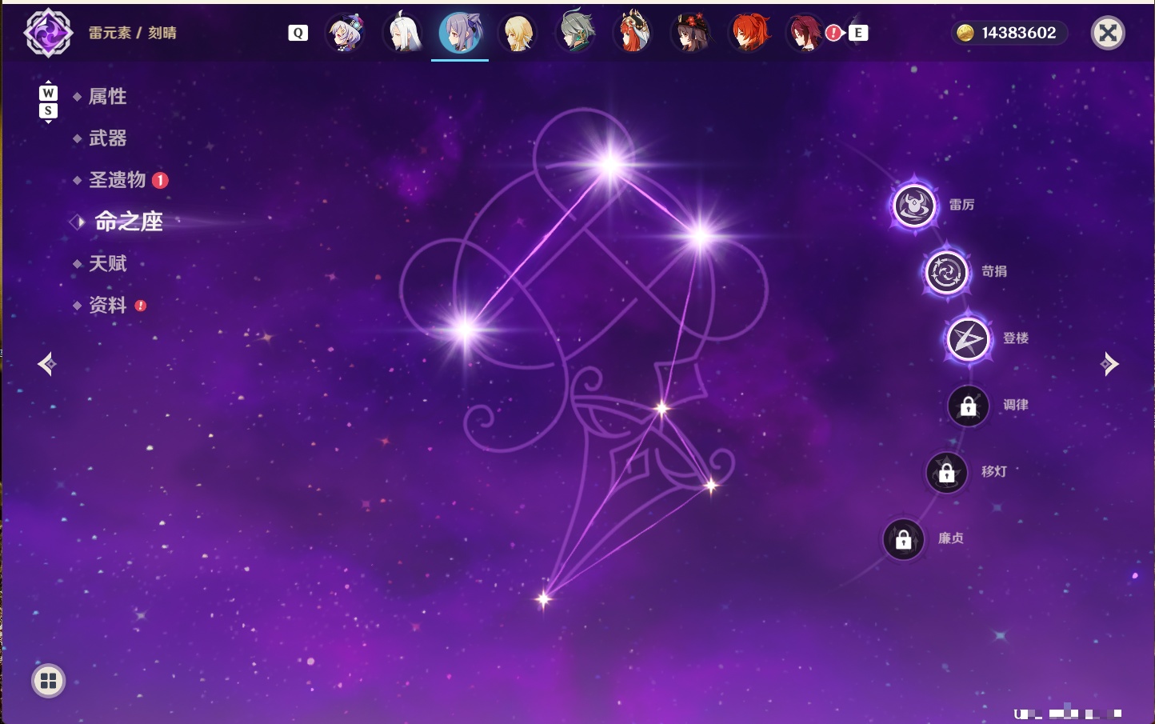The image size is (1155, 724).
Task: Click the gold Mora coin icon
Action: click(x=965, y=33)
